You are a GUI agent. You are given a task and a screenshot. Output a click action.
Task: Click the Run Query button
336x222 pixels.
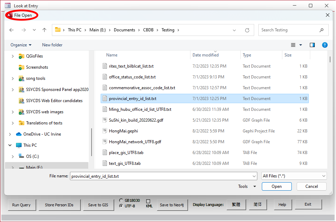[21, 205]
